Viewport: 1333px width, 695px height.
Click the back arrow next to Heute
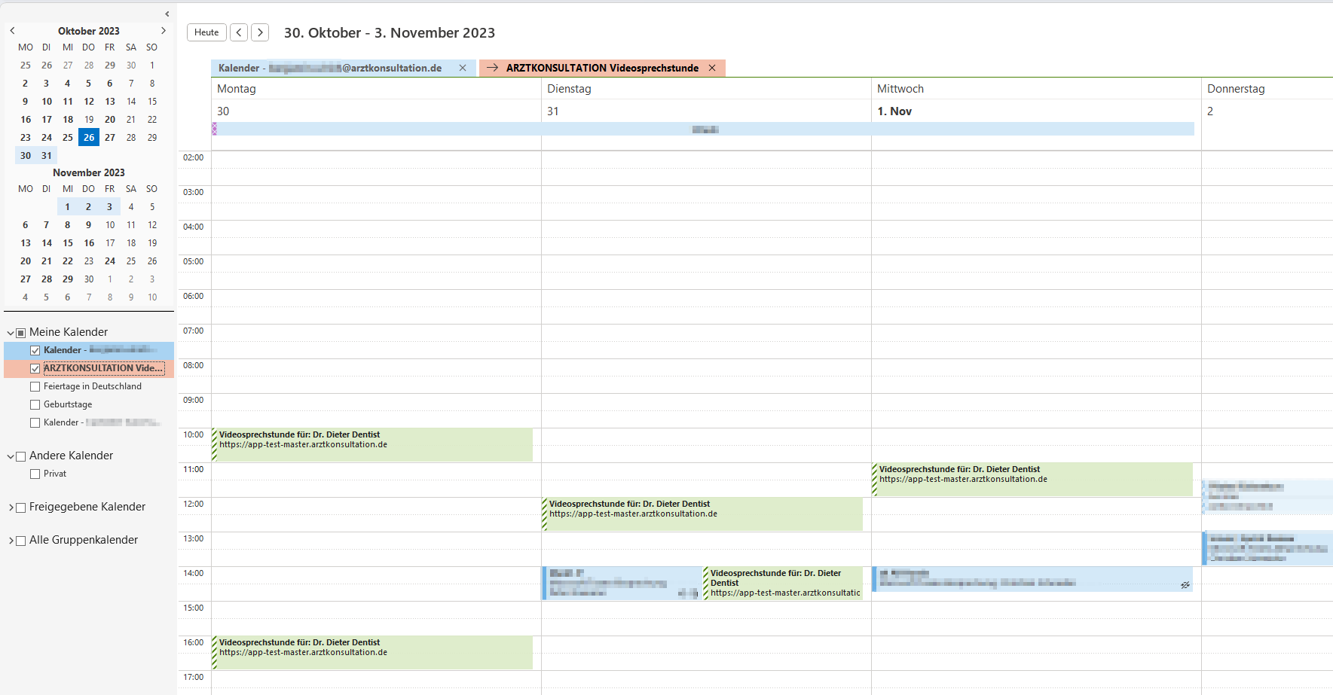239,32
